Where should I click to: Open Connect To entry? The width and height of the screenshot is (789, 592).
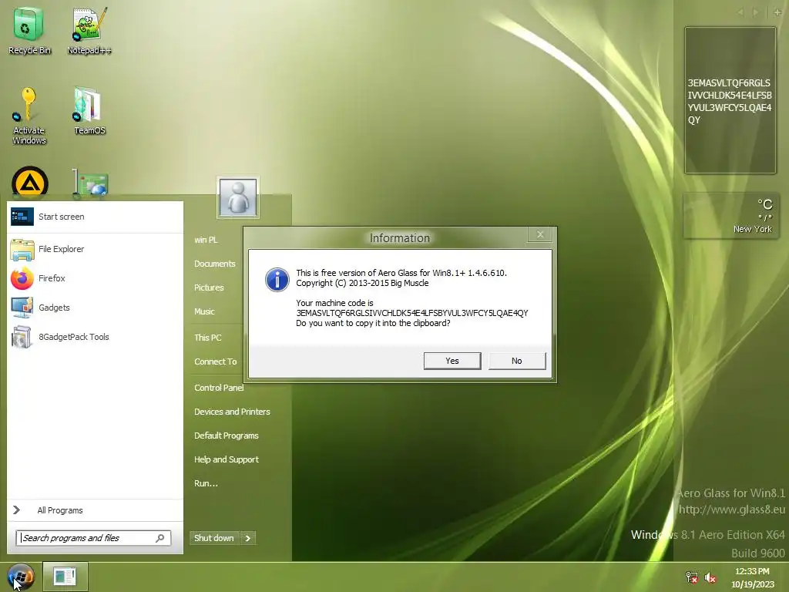pyautogui.click(x=216, y=362)
